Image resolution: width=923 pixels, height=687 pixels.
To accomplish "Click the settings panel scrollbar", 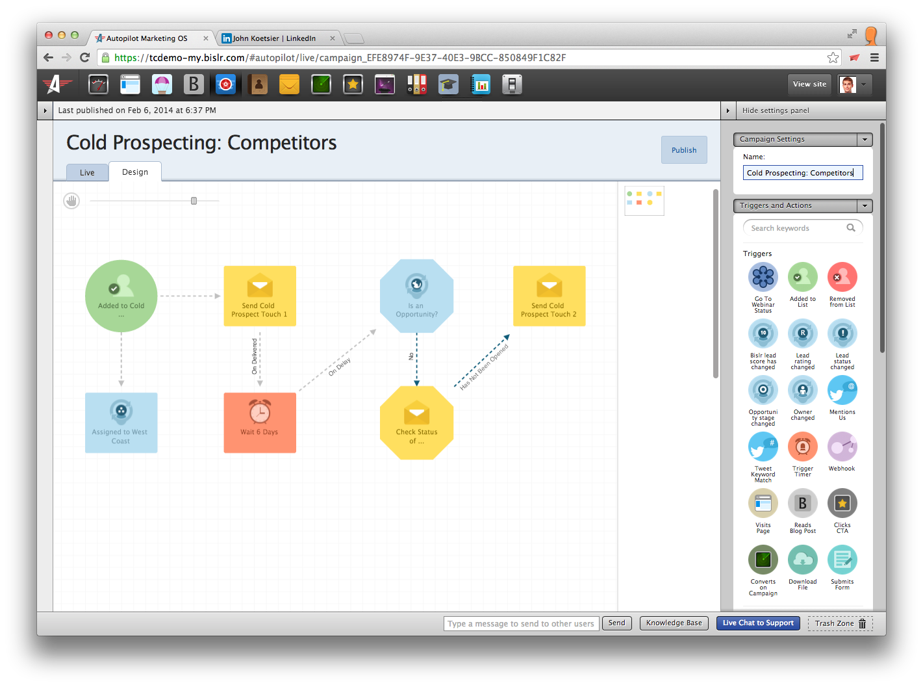I will point(882,238).
